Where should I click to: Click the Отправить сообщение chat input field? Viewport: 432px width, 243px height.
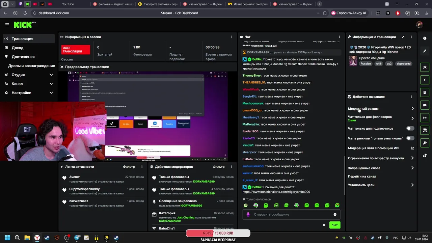click(x=291, y=214)
